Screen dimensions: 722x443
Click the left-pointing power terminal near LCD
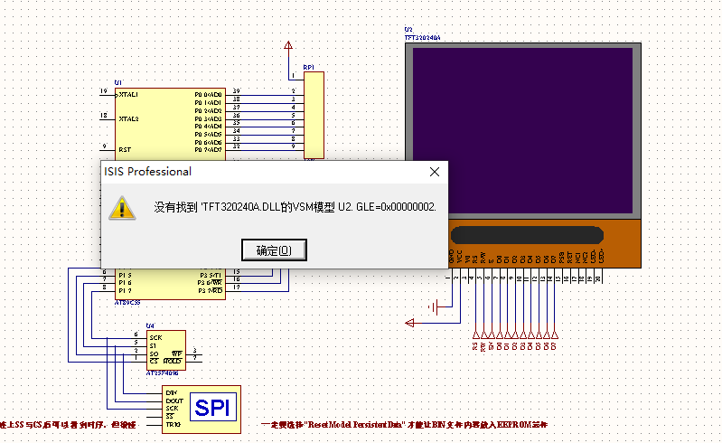[x=410, y=323]
